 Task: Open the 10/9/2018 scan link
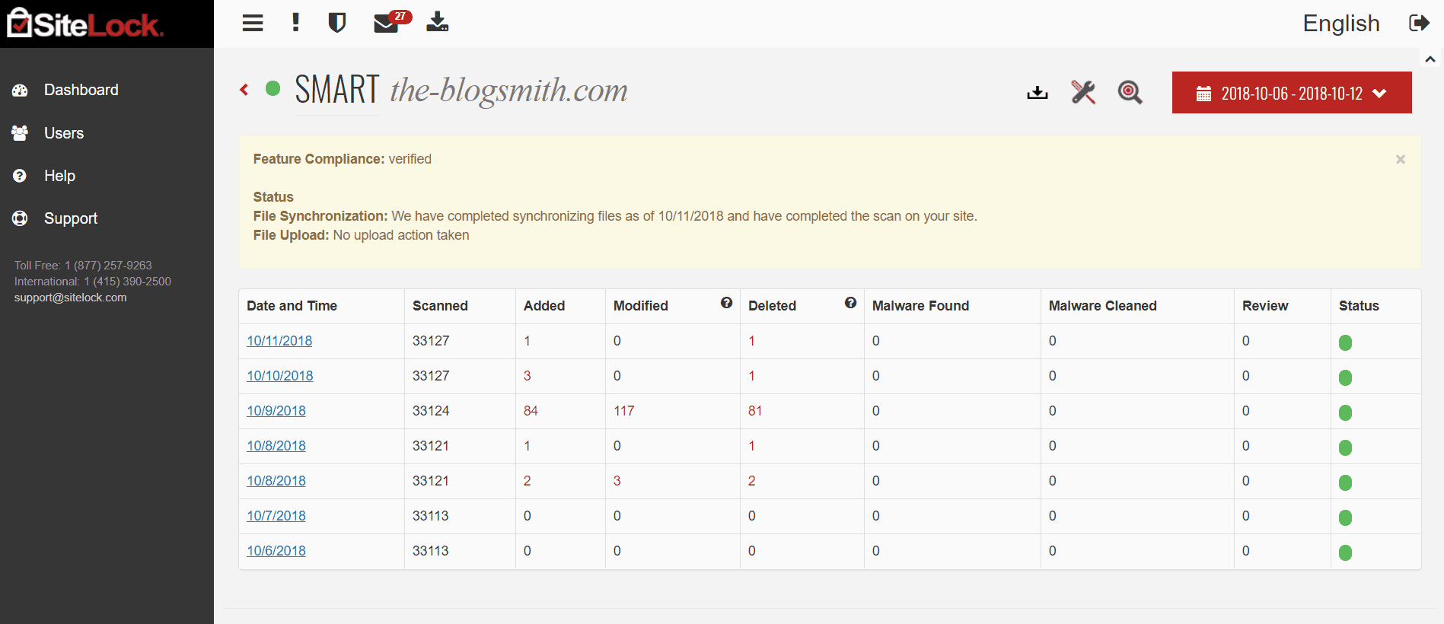[x=276, y=411]
